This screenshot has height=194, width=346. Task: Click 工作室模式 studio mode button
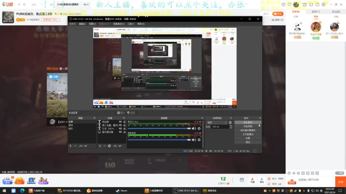coord(248,134)
